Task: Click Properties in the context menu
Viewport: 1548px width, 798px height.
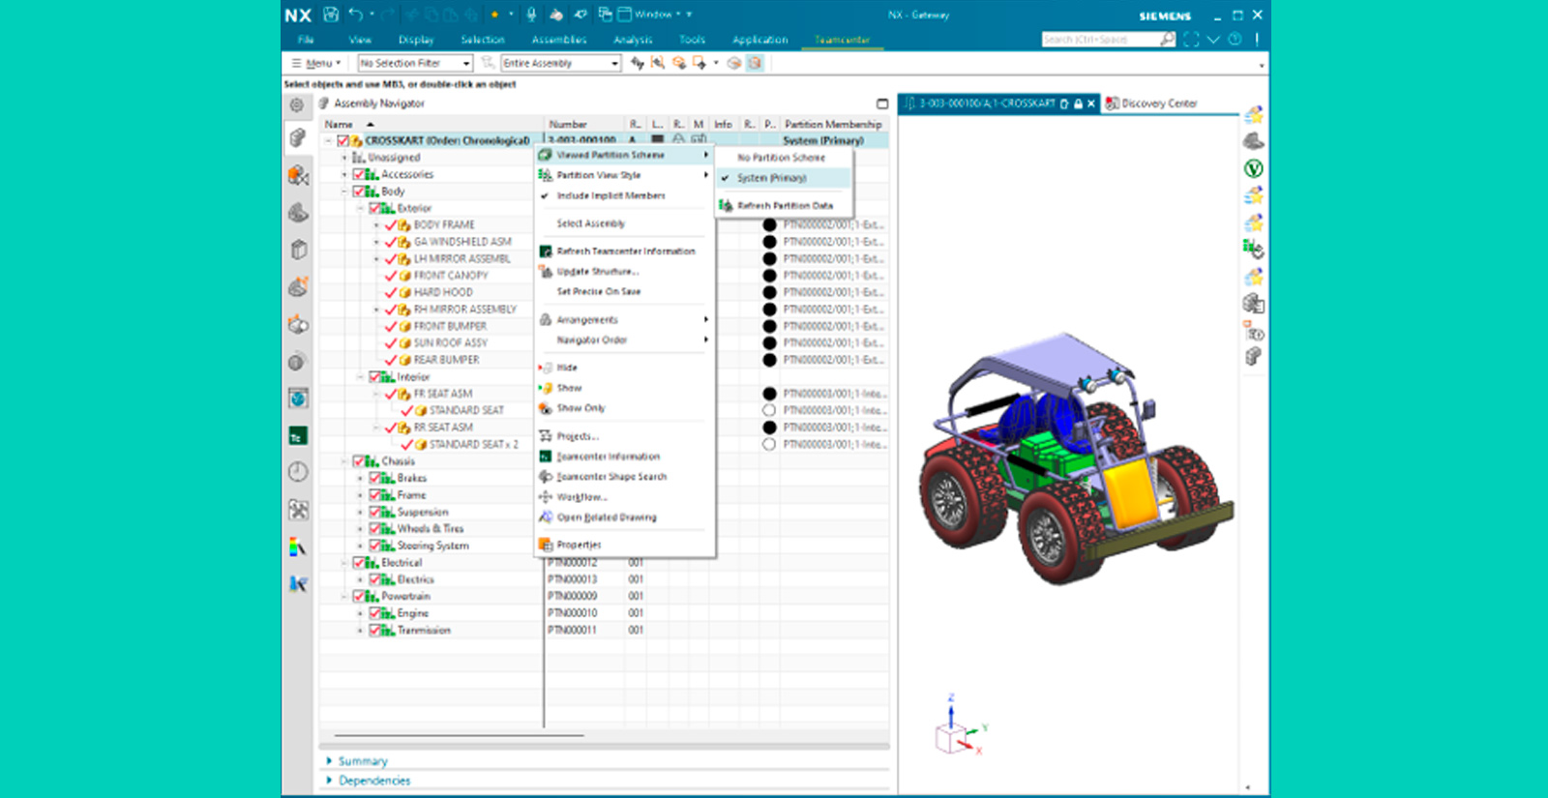Action: (x=579, y=545)
